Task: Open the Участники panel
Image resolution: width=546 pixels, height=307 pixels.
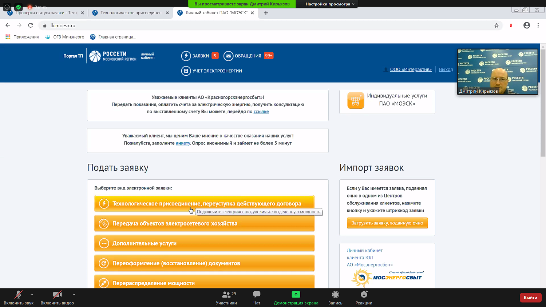Action: pyautogui.click(x=226, y=298)
